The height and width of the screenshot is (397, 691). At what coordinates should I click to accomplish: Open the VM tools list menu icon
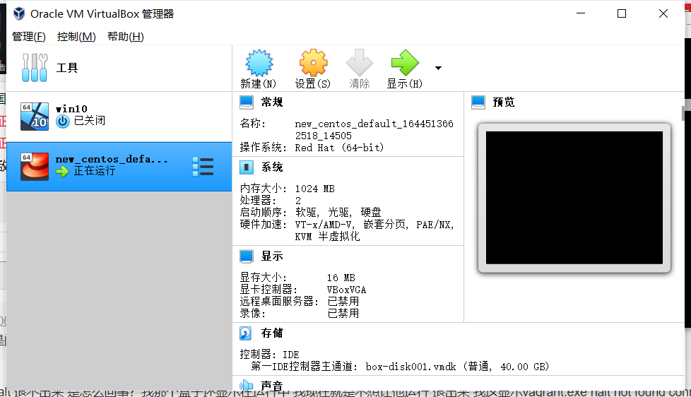(203, 167)
